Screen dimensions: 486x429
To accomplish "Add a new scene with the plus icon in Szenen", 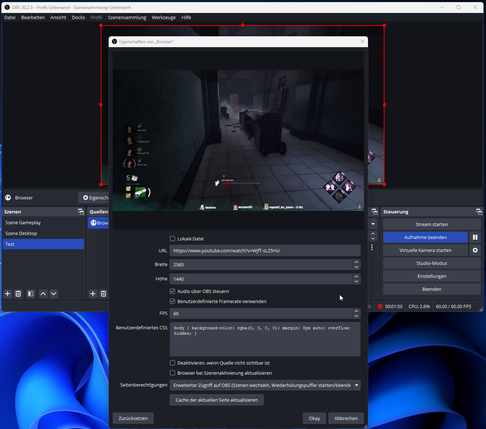I will pos(8,294).
